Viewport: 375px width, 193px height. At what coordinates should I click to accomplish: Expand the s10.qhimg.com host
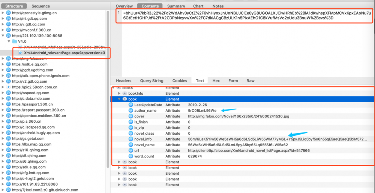pyautogui.click(x=3, y=150)
